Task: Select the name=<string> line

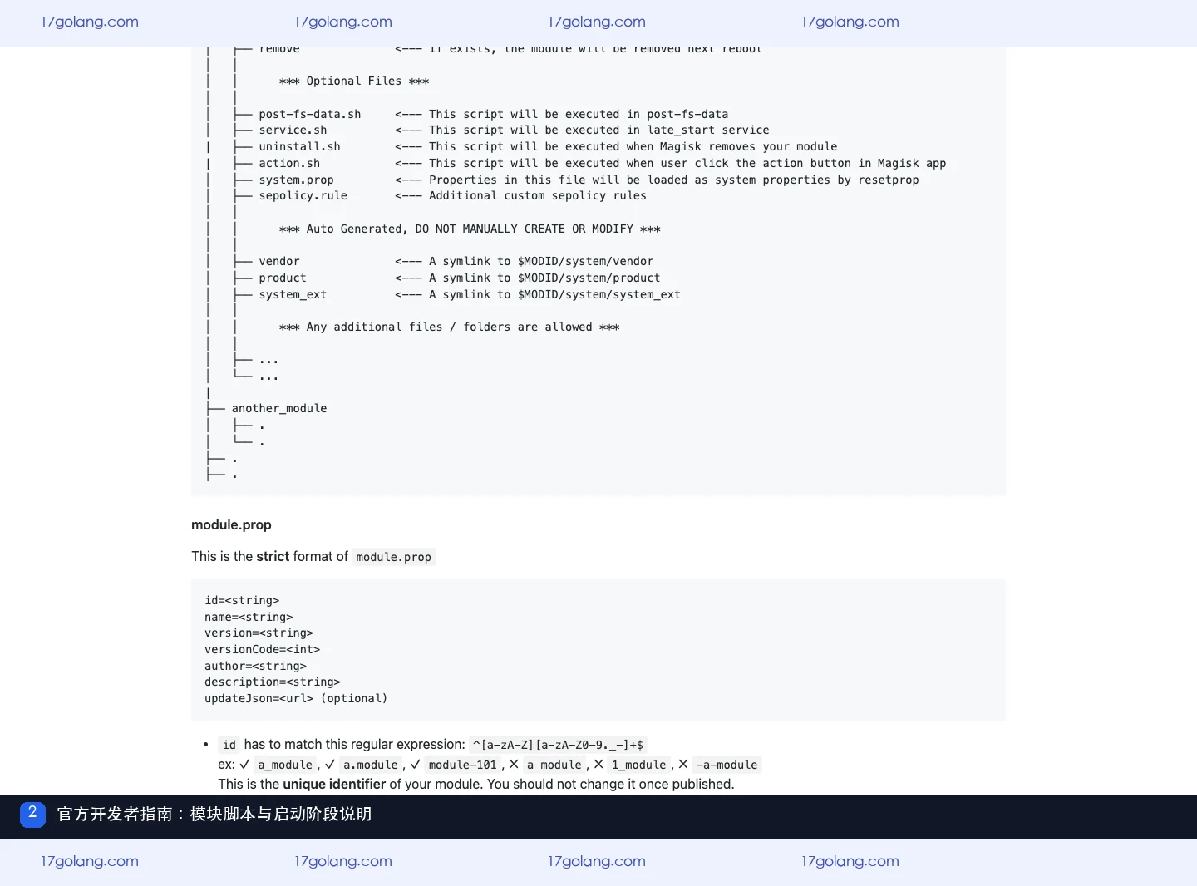Action: click(x=249, y=617)
